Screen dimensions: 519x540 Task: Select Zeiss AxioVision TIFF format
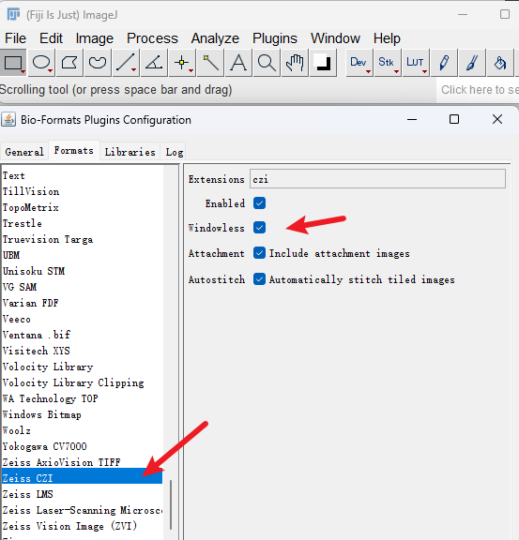pos(82,462)
